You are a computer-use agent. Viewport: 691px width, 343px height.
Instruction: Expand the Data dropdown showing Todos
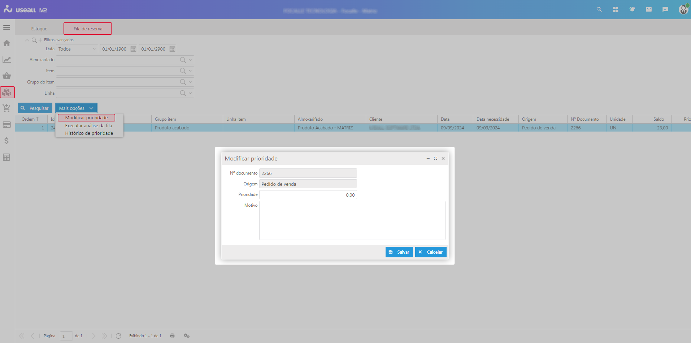[94, 49]
